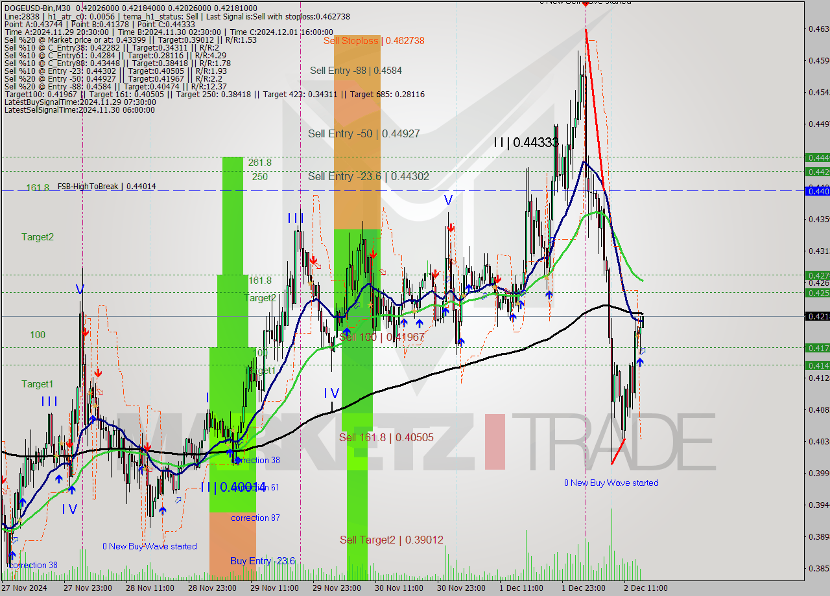
Task: Click the 'I I | 0.40014' wave label
Action: (x=233, y=487)
